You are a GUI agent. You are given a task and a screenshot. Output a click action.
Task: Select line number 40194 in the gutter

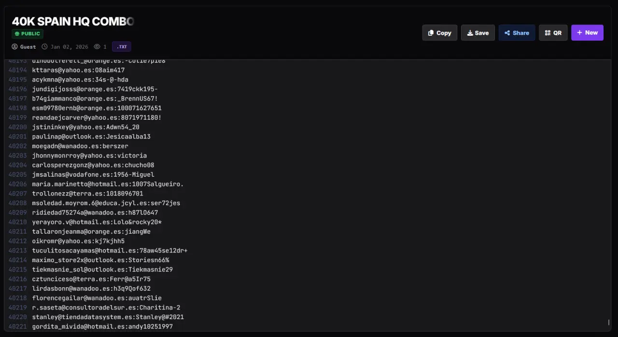[x=18, y=70]
